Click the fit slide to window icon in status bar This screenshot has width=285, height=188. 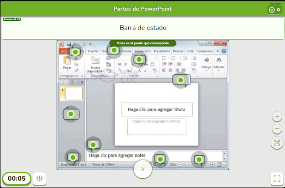tap(219, 164)
